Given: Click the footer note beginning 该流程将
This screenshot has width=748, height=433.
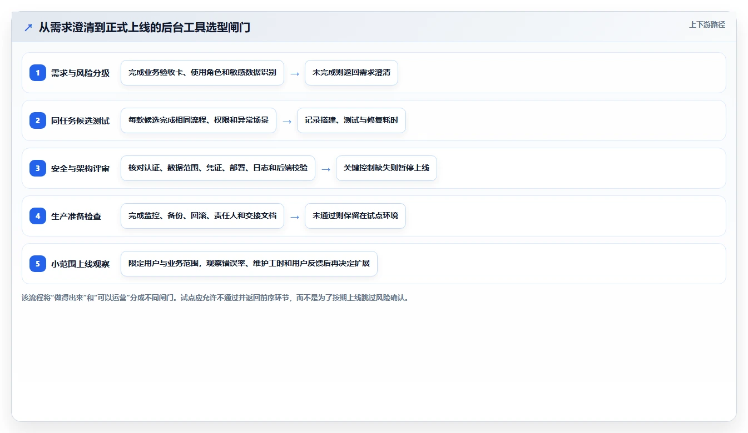Looking at the screenshot, I should click(216, 298).
